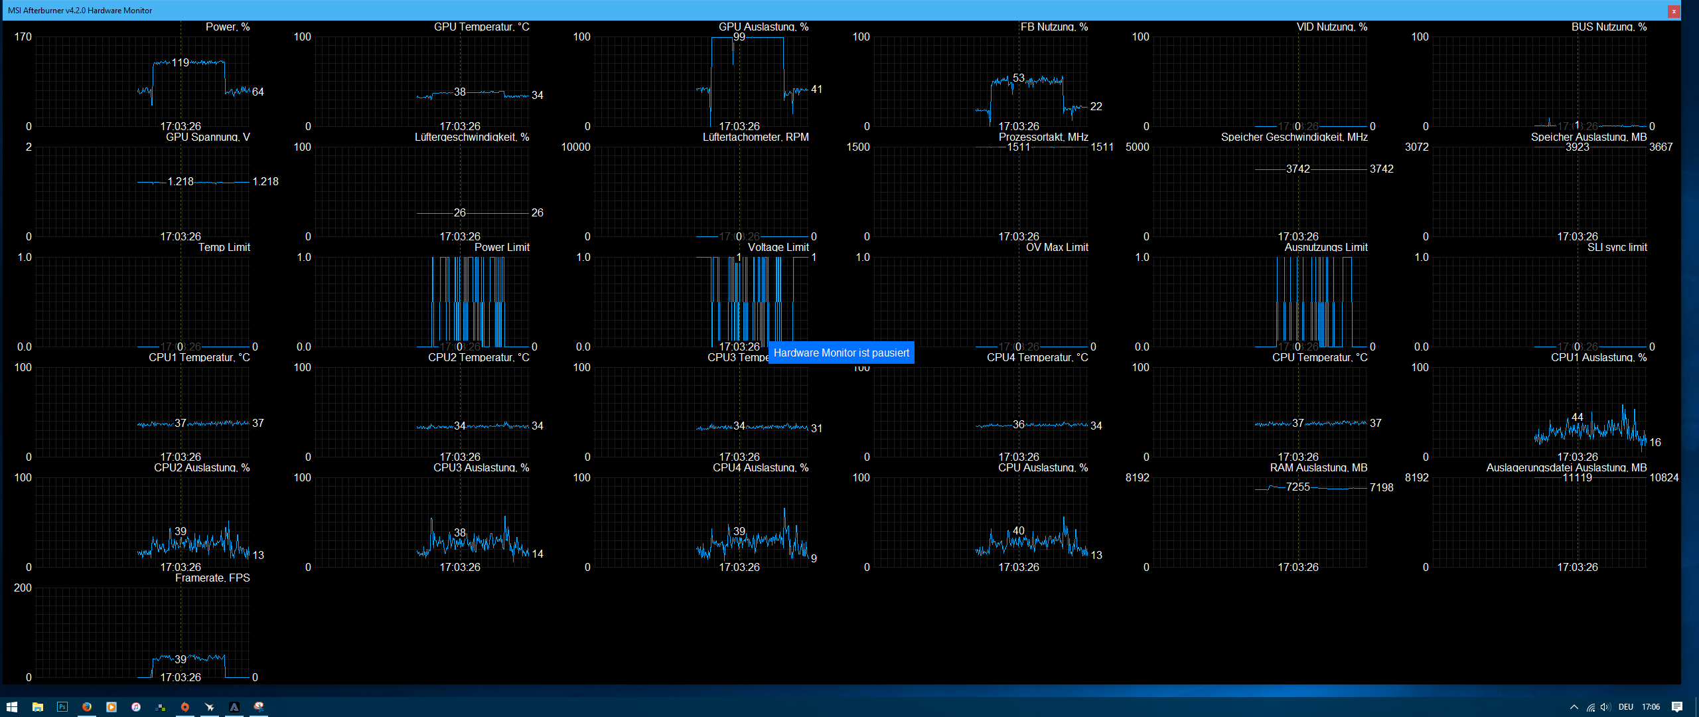Screen dimensions: 1699x717
Task: Click the media player taskbar icon
Action: pos(111,707)
